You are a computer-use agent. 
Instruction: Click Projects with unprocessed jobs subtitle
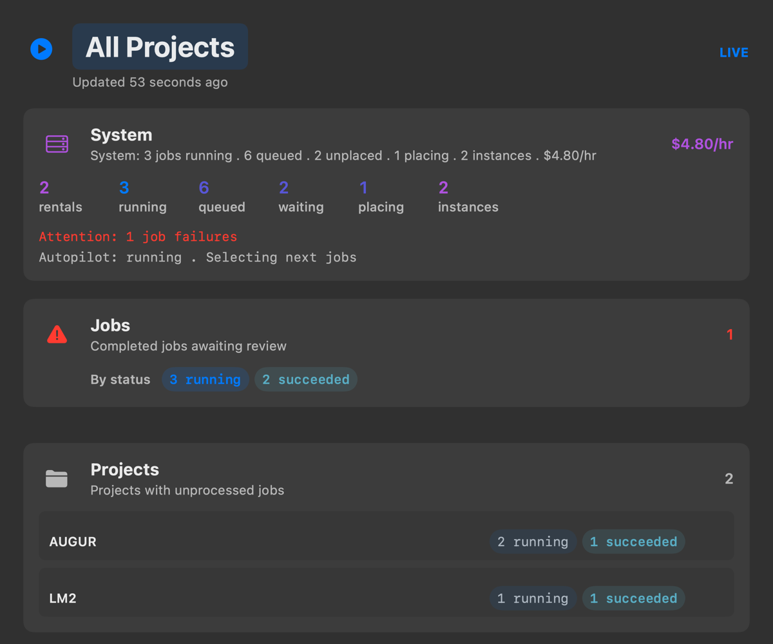coord(187,490)
